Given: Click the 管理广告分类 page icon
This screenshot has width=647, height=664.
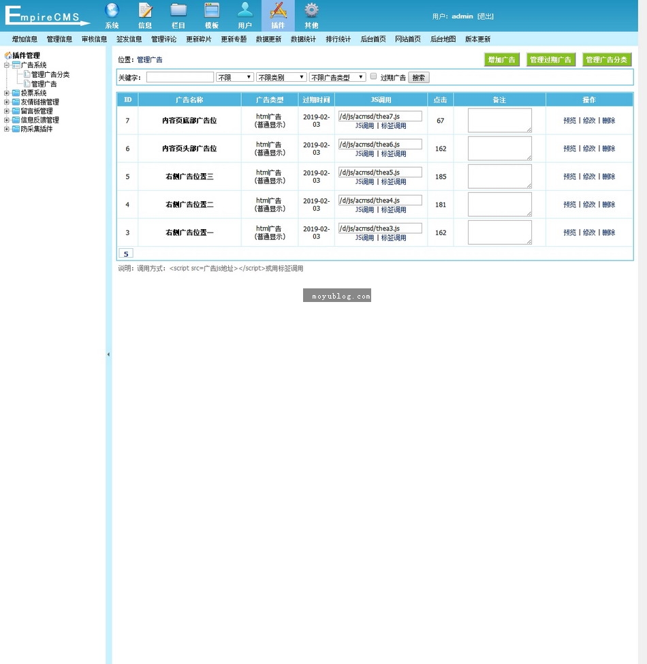Looking at the screenshot, I should (27, 74).
